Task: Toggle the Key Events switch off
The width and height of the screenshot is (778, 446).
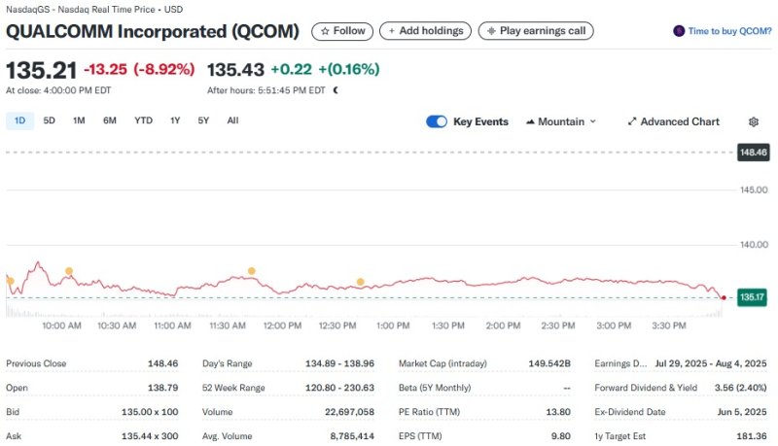Action: click(437, 121)
